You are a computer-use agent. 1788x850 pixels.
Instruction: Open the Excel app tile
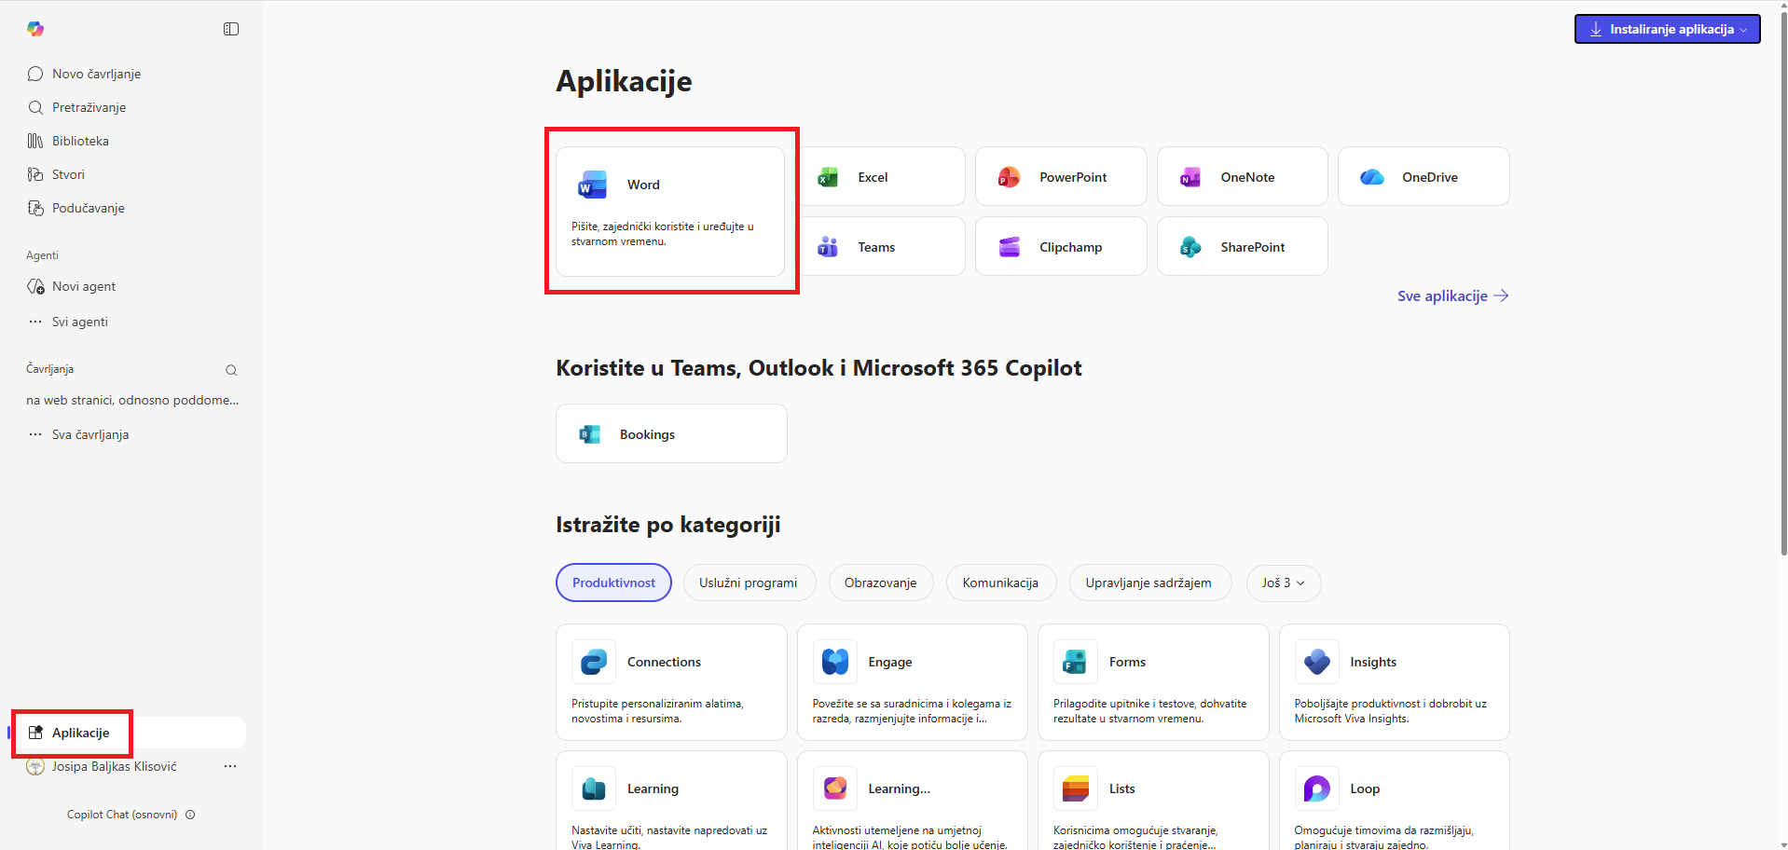881,177
